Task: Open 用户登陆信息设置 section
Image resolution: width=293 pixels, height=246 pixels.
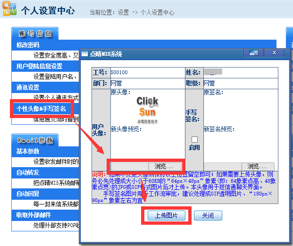Action: click(40, 67)
